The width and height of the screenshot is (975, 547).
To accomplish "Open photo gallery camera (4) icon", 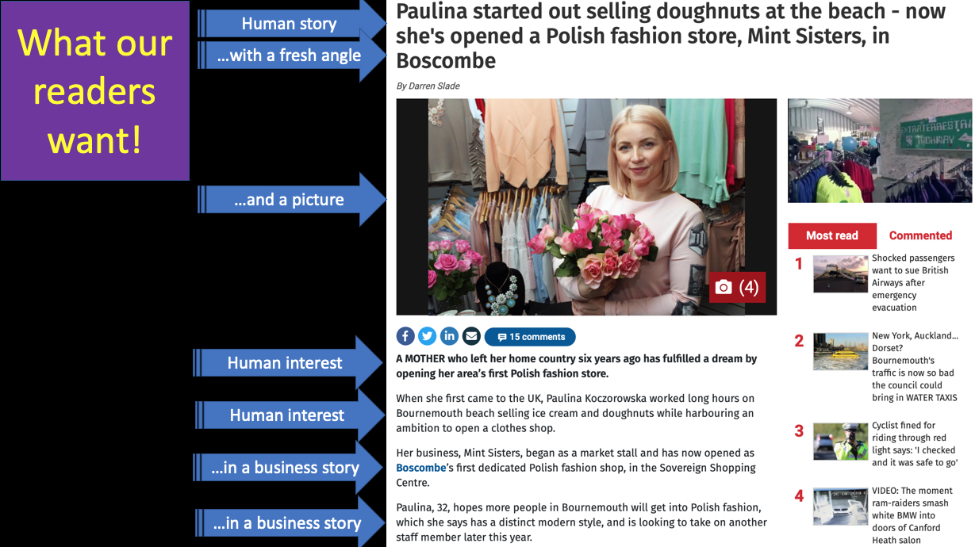I will point(737,287).
